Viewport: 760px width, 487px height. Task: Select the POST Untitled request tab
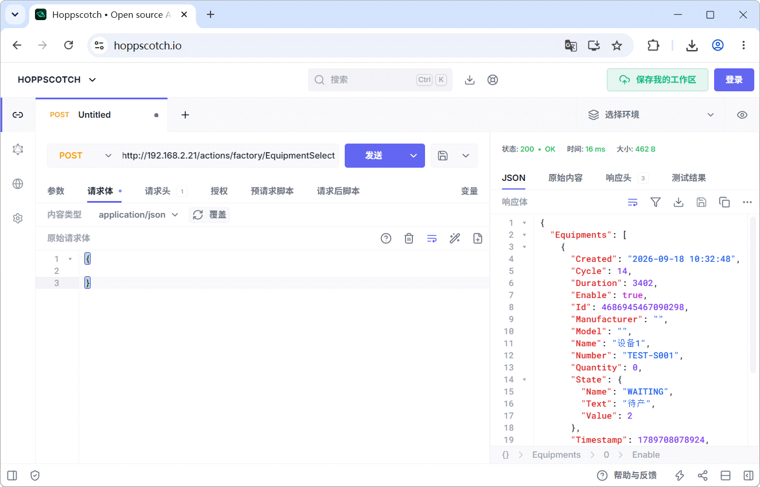[102, 115]
